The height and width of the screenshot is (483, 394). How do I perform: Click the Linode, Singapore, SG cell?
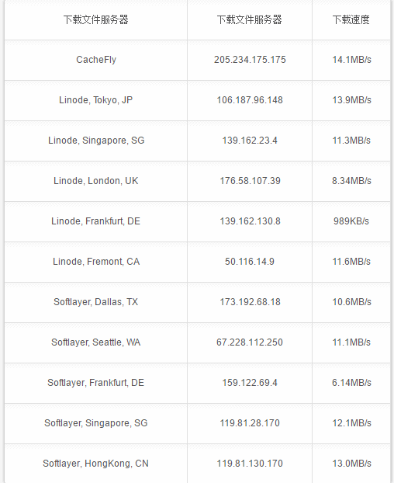(96, 141)
